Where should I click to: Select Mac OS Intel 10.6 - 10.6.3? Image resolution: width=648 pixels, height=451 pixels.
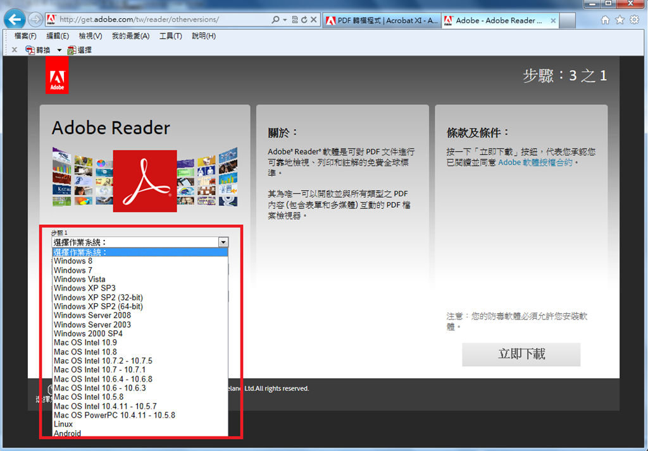point(140,388)
